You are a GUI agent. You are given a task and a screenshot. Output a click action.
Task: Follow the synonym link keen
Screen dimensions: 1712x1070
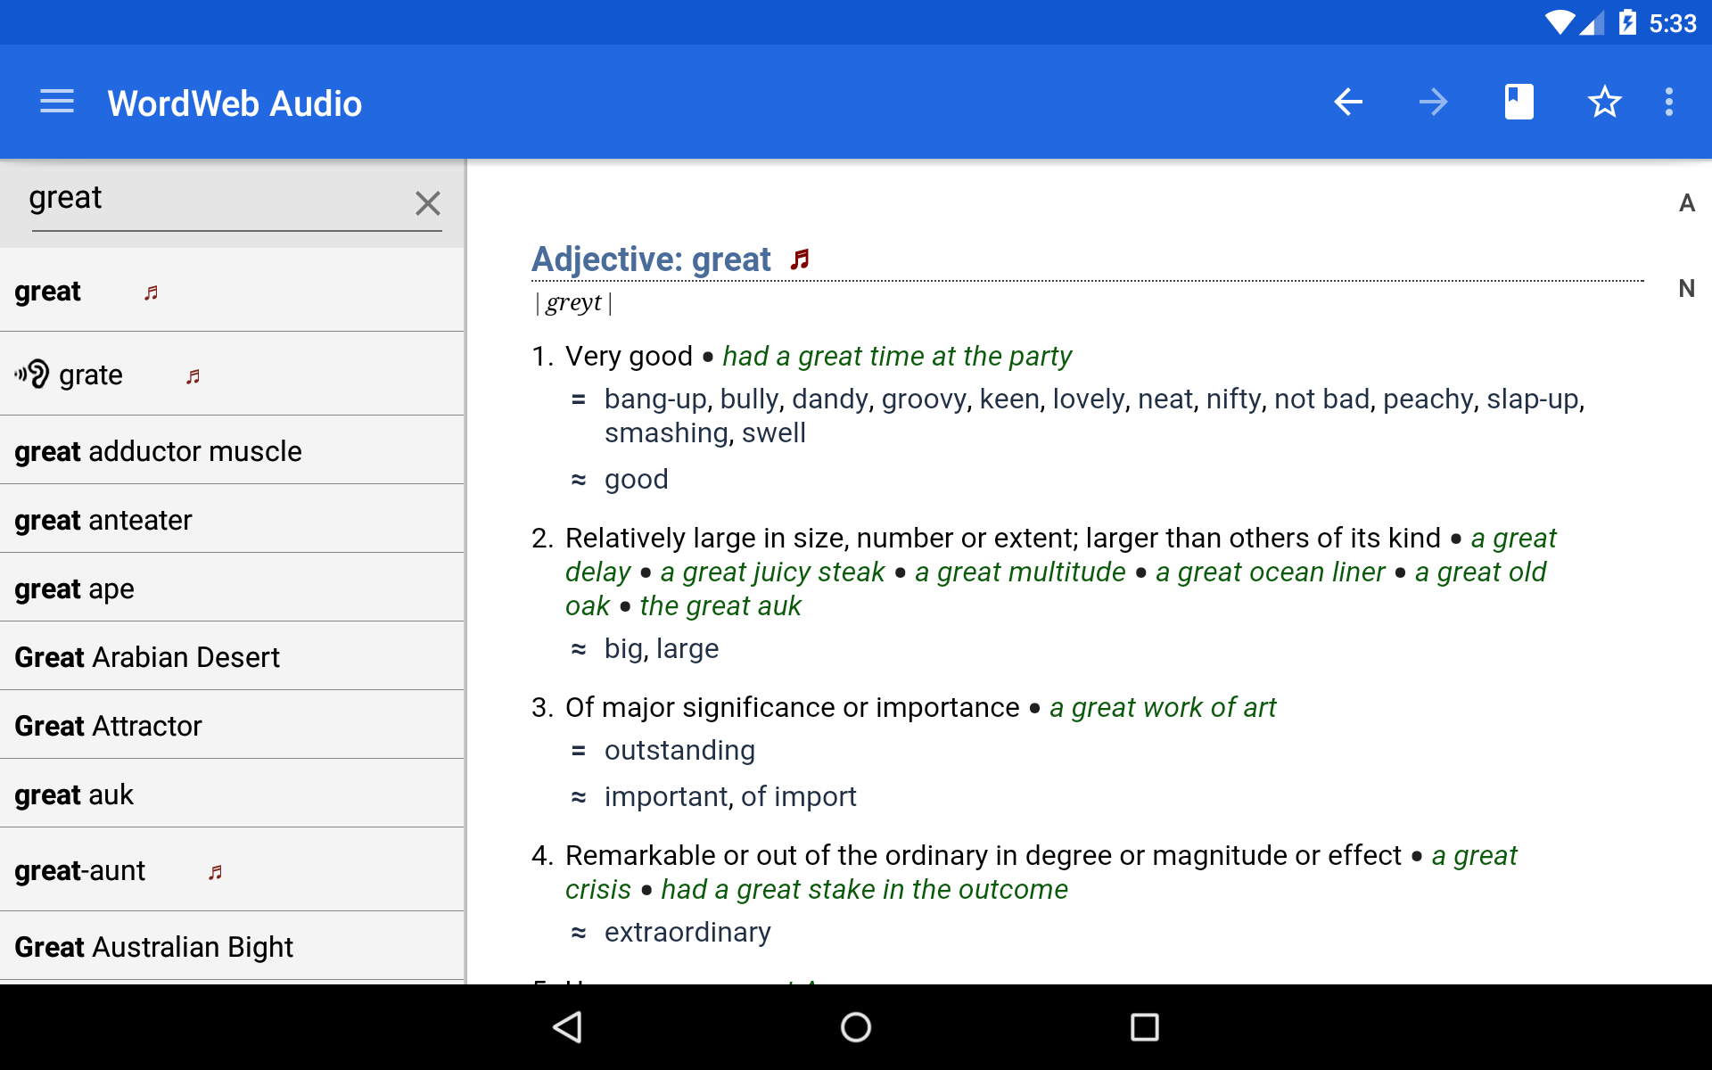tap(1009, 399)
